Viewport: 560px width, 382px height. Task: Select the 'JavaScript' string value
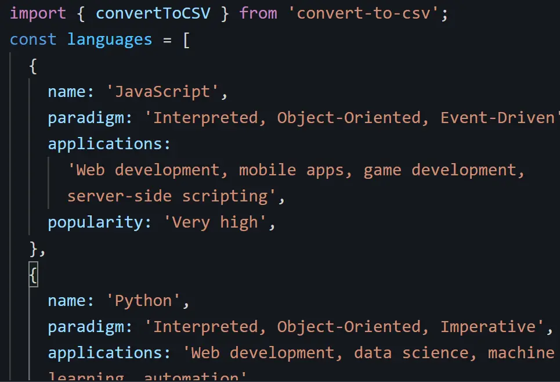(x=163, y=91)
